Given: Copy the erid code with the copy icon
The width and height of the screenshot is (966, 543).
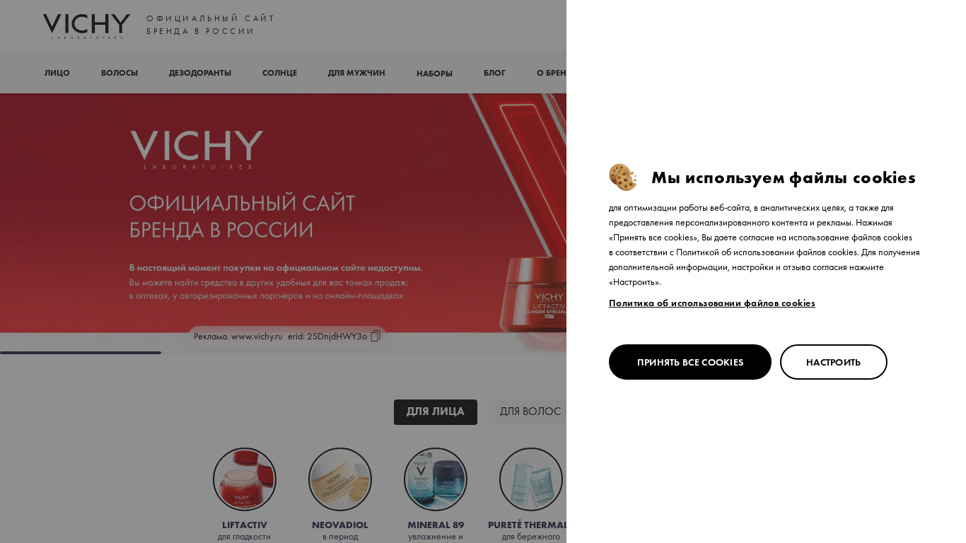Looking at the screenshot, I should tap(376, 337).
